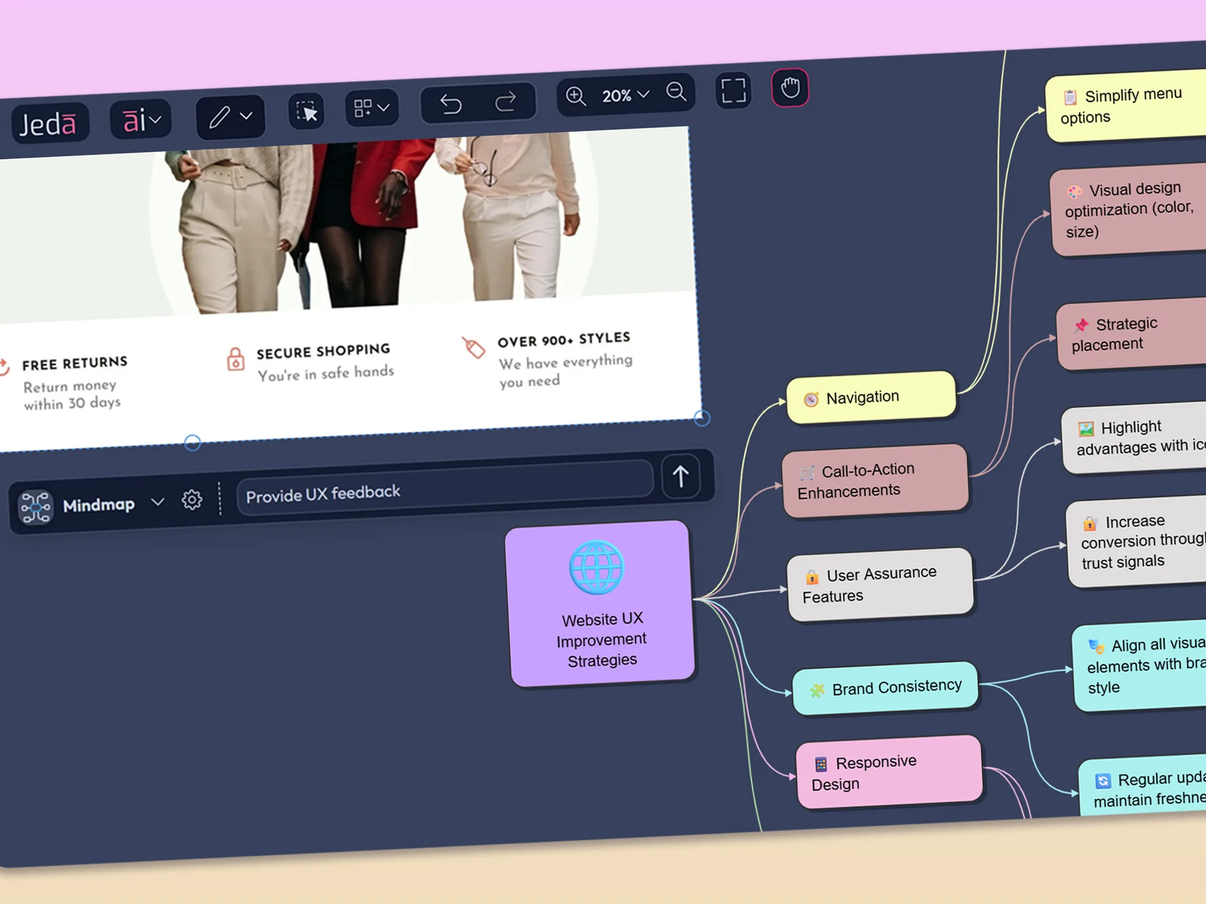Zoom in using the magnifier plus icon
The width and height of the screenshot is (1206, 904).
(575, 95)
